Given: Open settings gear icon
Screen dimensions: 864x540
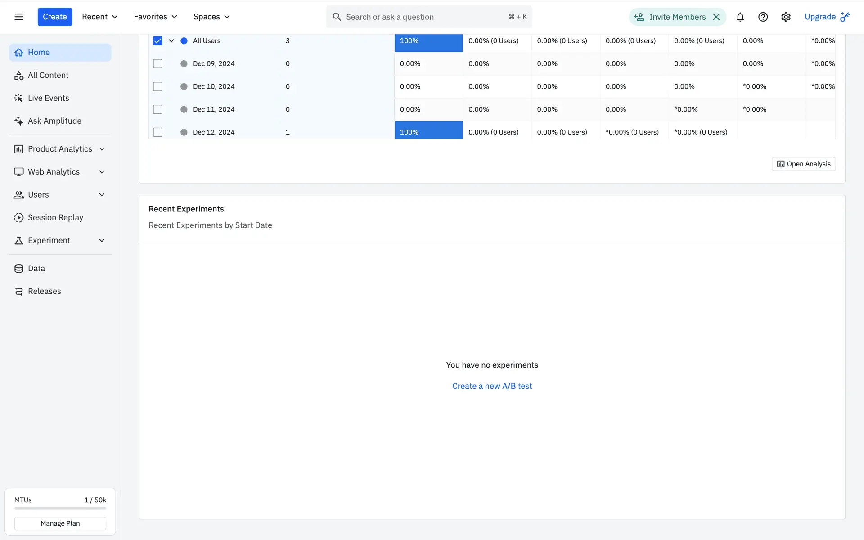Looking at the screenshot, I should pyautogui.click(x=786, y=17).
